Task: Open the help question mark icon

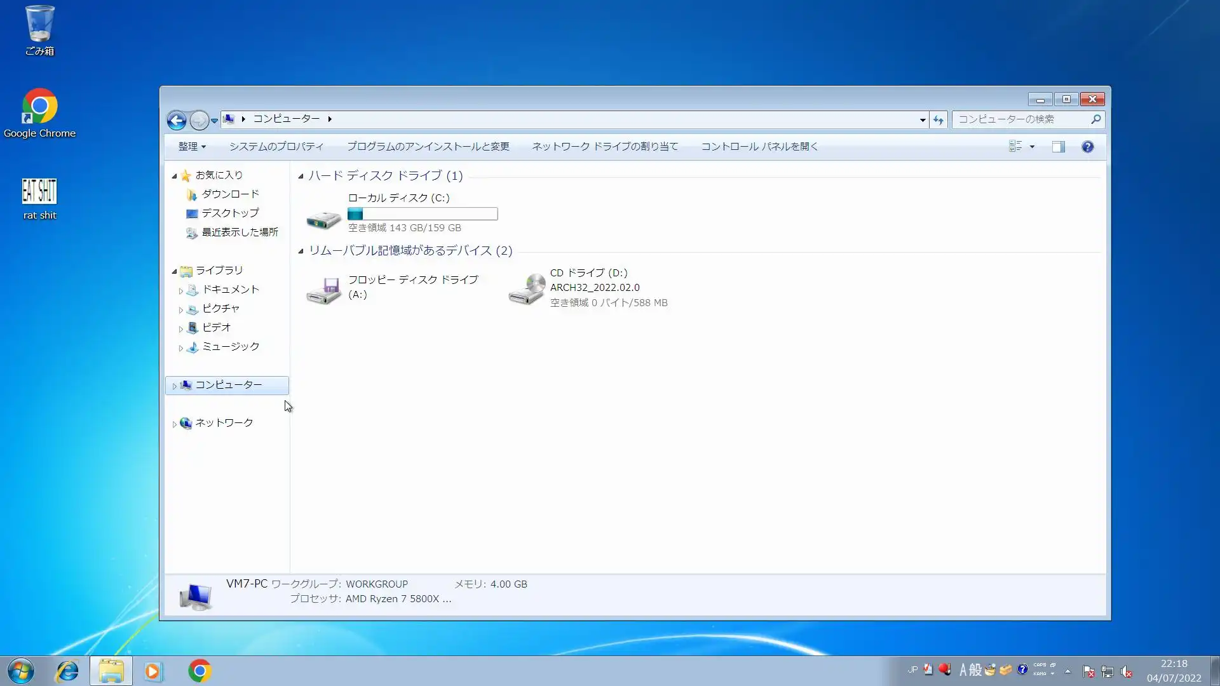Action: coord(1087,147)
